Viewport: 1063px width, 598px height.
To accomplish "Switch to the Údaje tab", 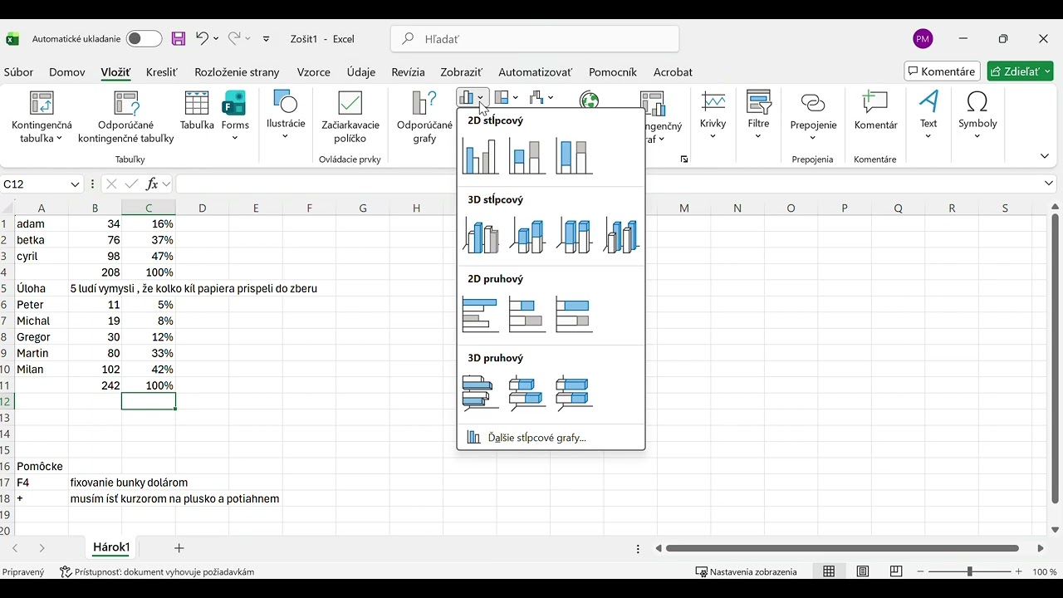I will click(361, 72).
